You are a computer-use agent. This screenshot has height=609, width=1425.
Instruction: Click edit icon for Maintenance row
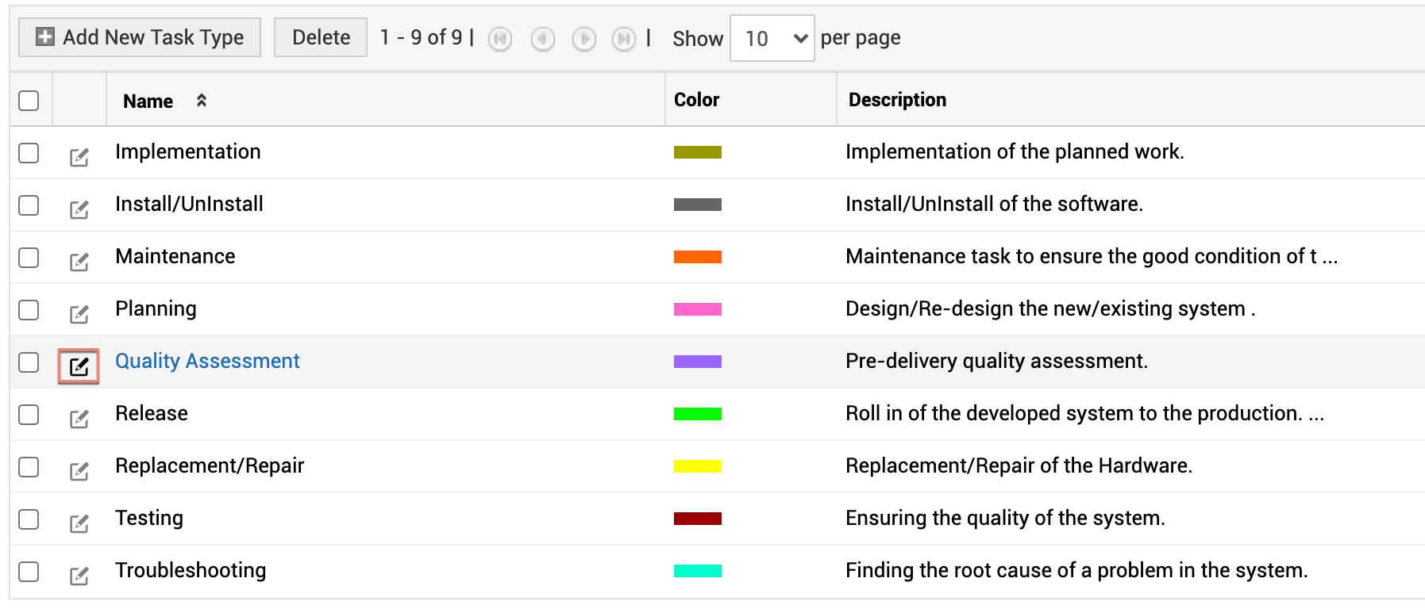pyautogui.click(x=79, y=262)
